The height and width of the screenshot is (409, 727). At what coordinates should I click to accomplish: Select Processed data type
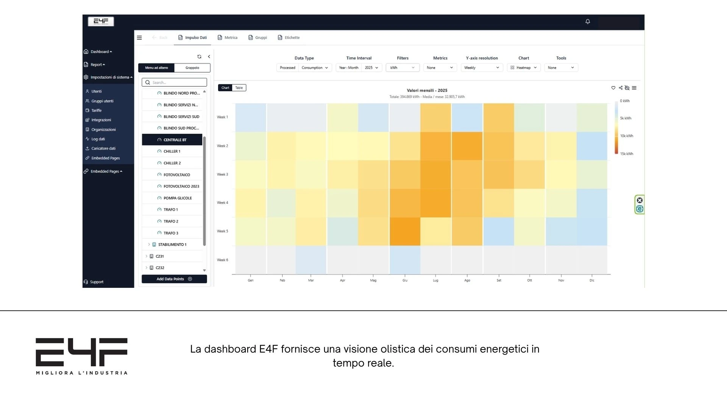tap(287, 68)
